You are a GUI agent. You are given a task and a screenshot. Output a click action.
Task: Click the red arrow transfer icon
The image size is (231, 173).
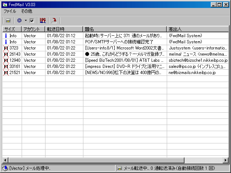[x=54, y=21]
